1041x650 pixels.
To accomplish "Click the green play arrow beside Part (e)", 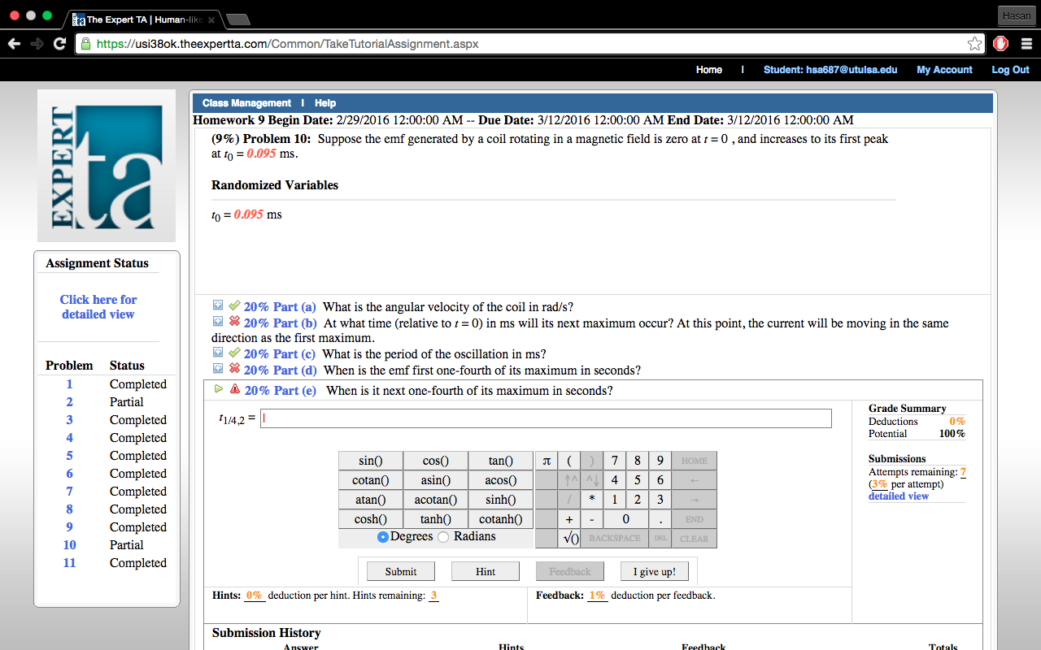I will click(217, 388).
